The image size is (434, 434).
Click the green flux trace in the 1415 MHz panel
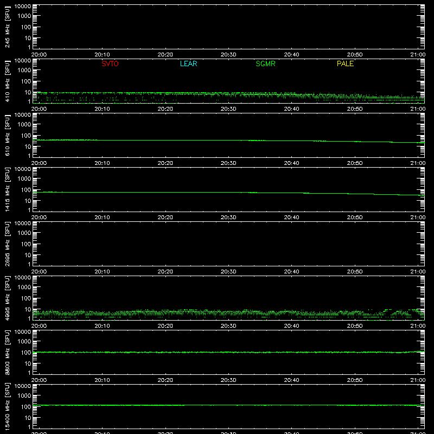(228, 193)
